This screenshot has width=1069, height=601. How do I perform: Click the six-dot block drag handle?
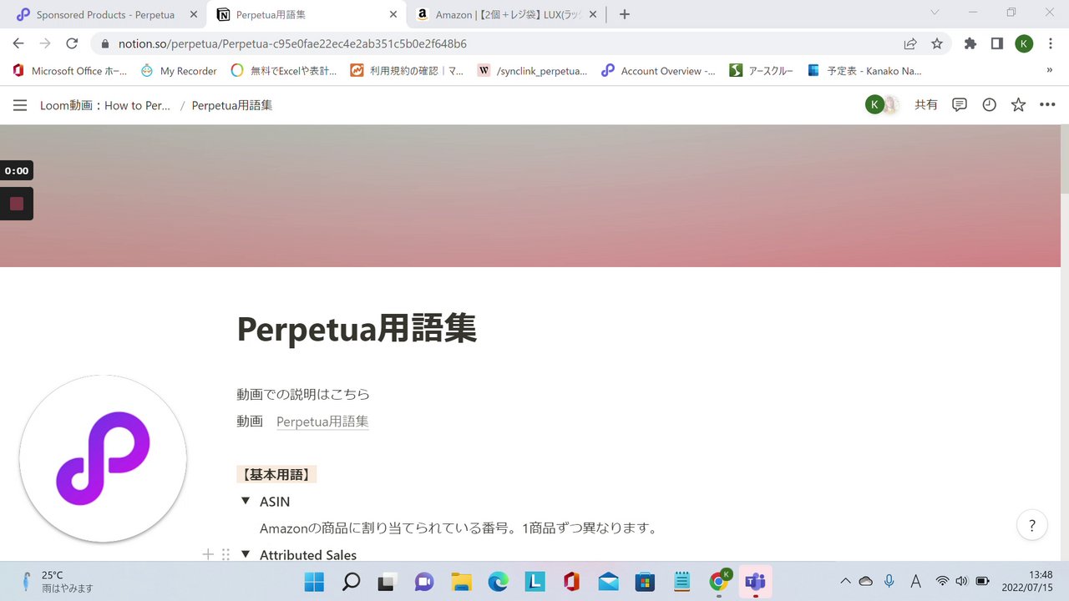point(225,554)
